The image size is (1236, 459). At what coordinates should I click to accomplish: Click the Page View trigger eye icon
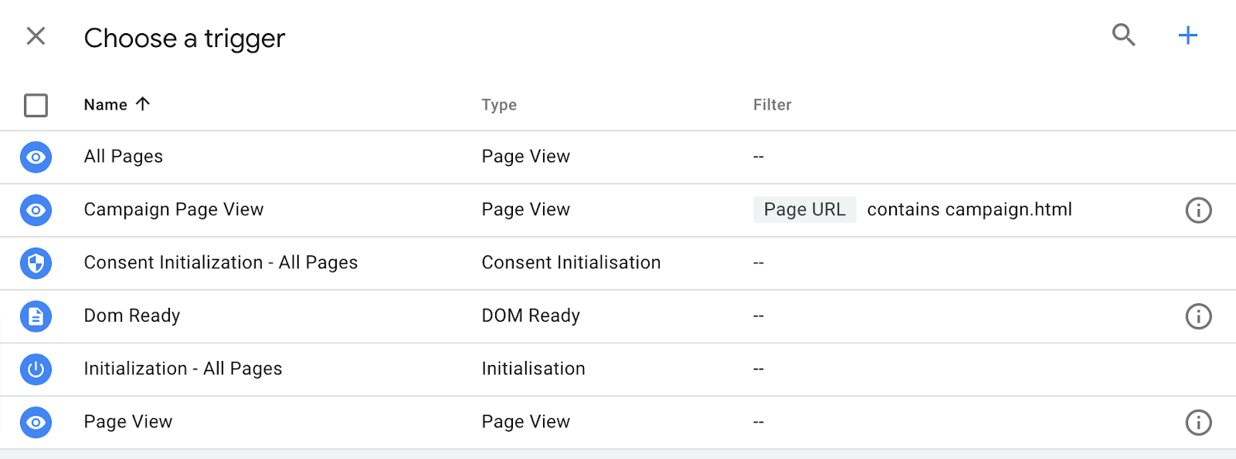pos(36,423)
